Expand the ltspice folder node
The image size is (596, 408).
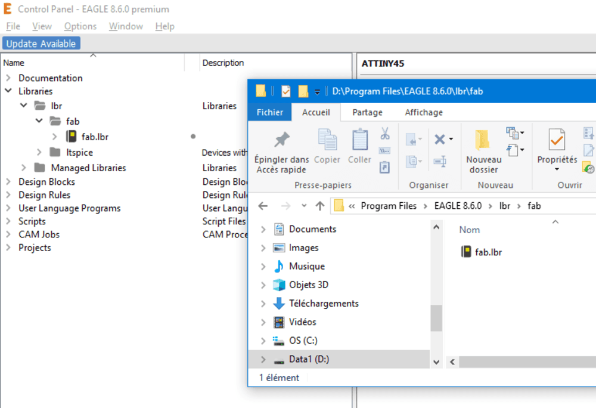pos(39,152)
